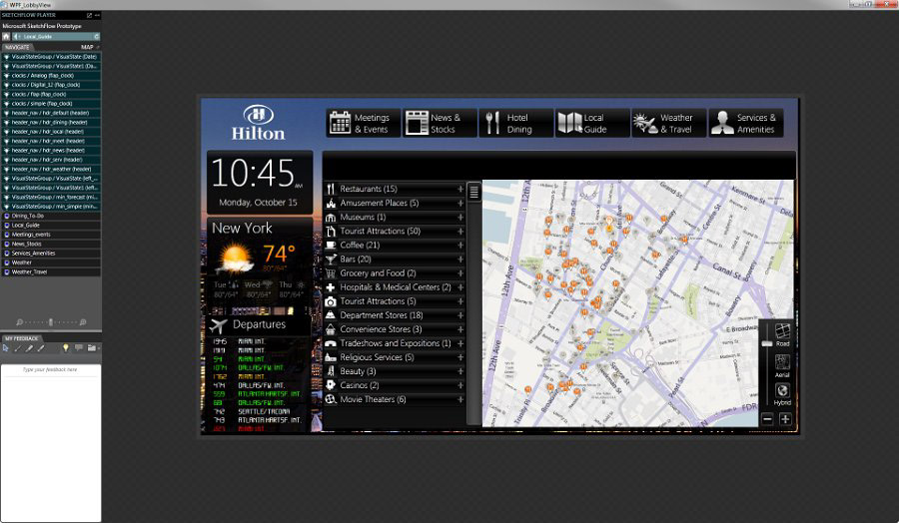Expand the Amusement Places (5) category
This screenshot has height=523, width=899.
[459, 203]
